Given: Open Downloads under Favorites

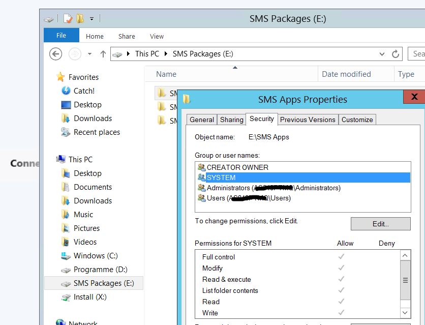Looking at the screenshot, I should click(93, 119).
